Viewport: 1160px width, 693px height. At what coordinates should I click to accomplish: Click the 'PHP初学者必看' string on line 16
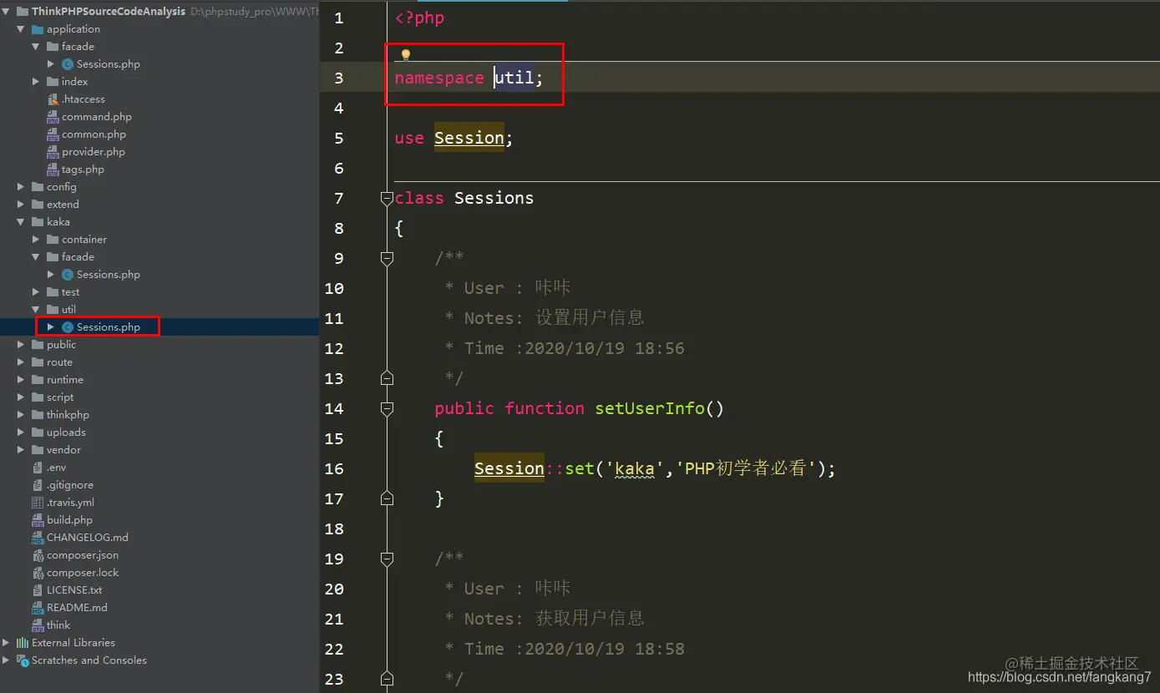coord(745,468)
